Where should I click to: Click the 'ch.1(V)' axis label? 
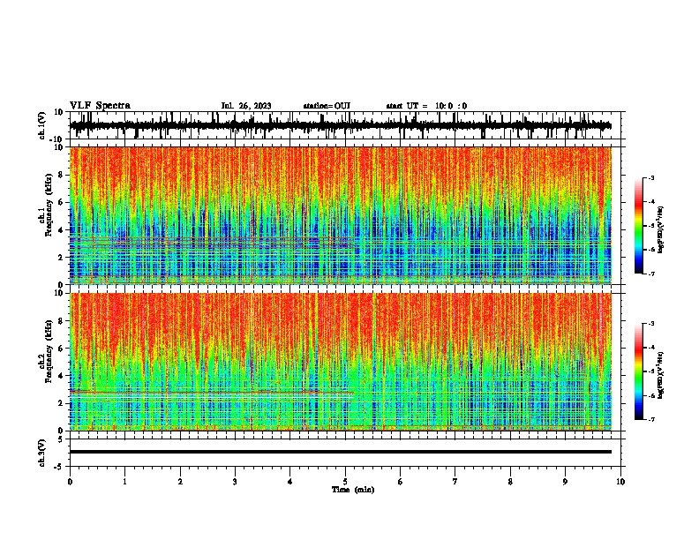pos(41,125)
